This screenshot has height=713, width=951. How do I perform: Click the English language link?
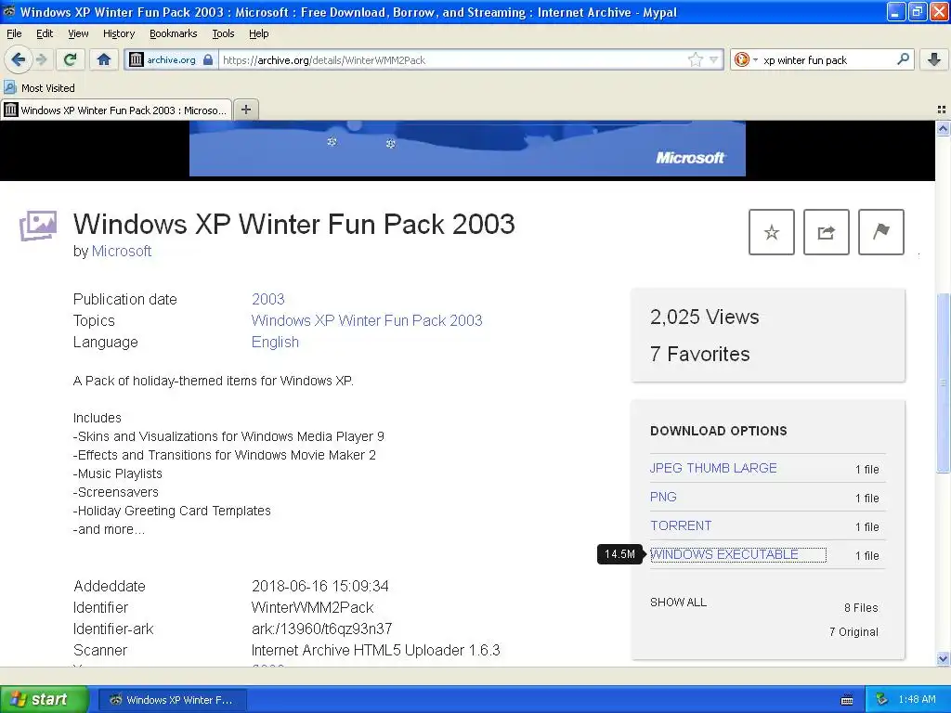click(275, 342)
